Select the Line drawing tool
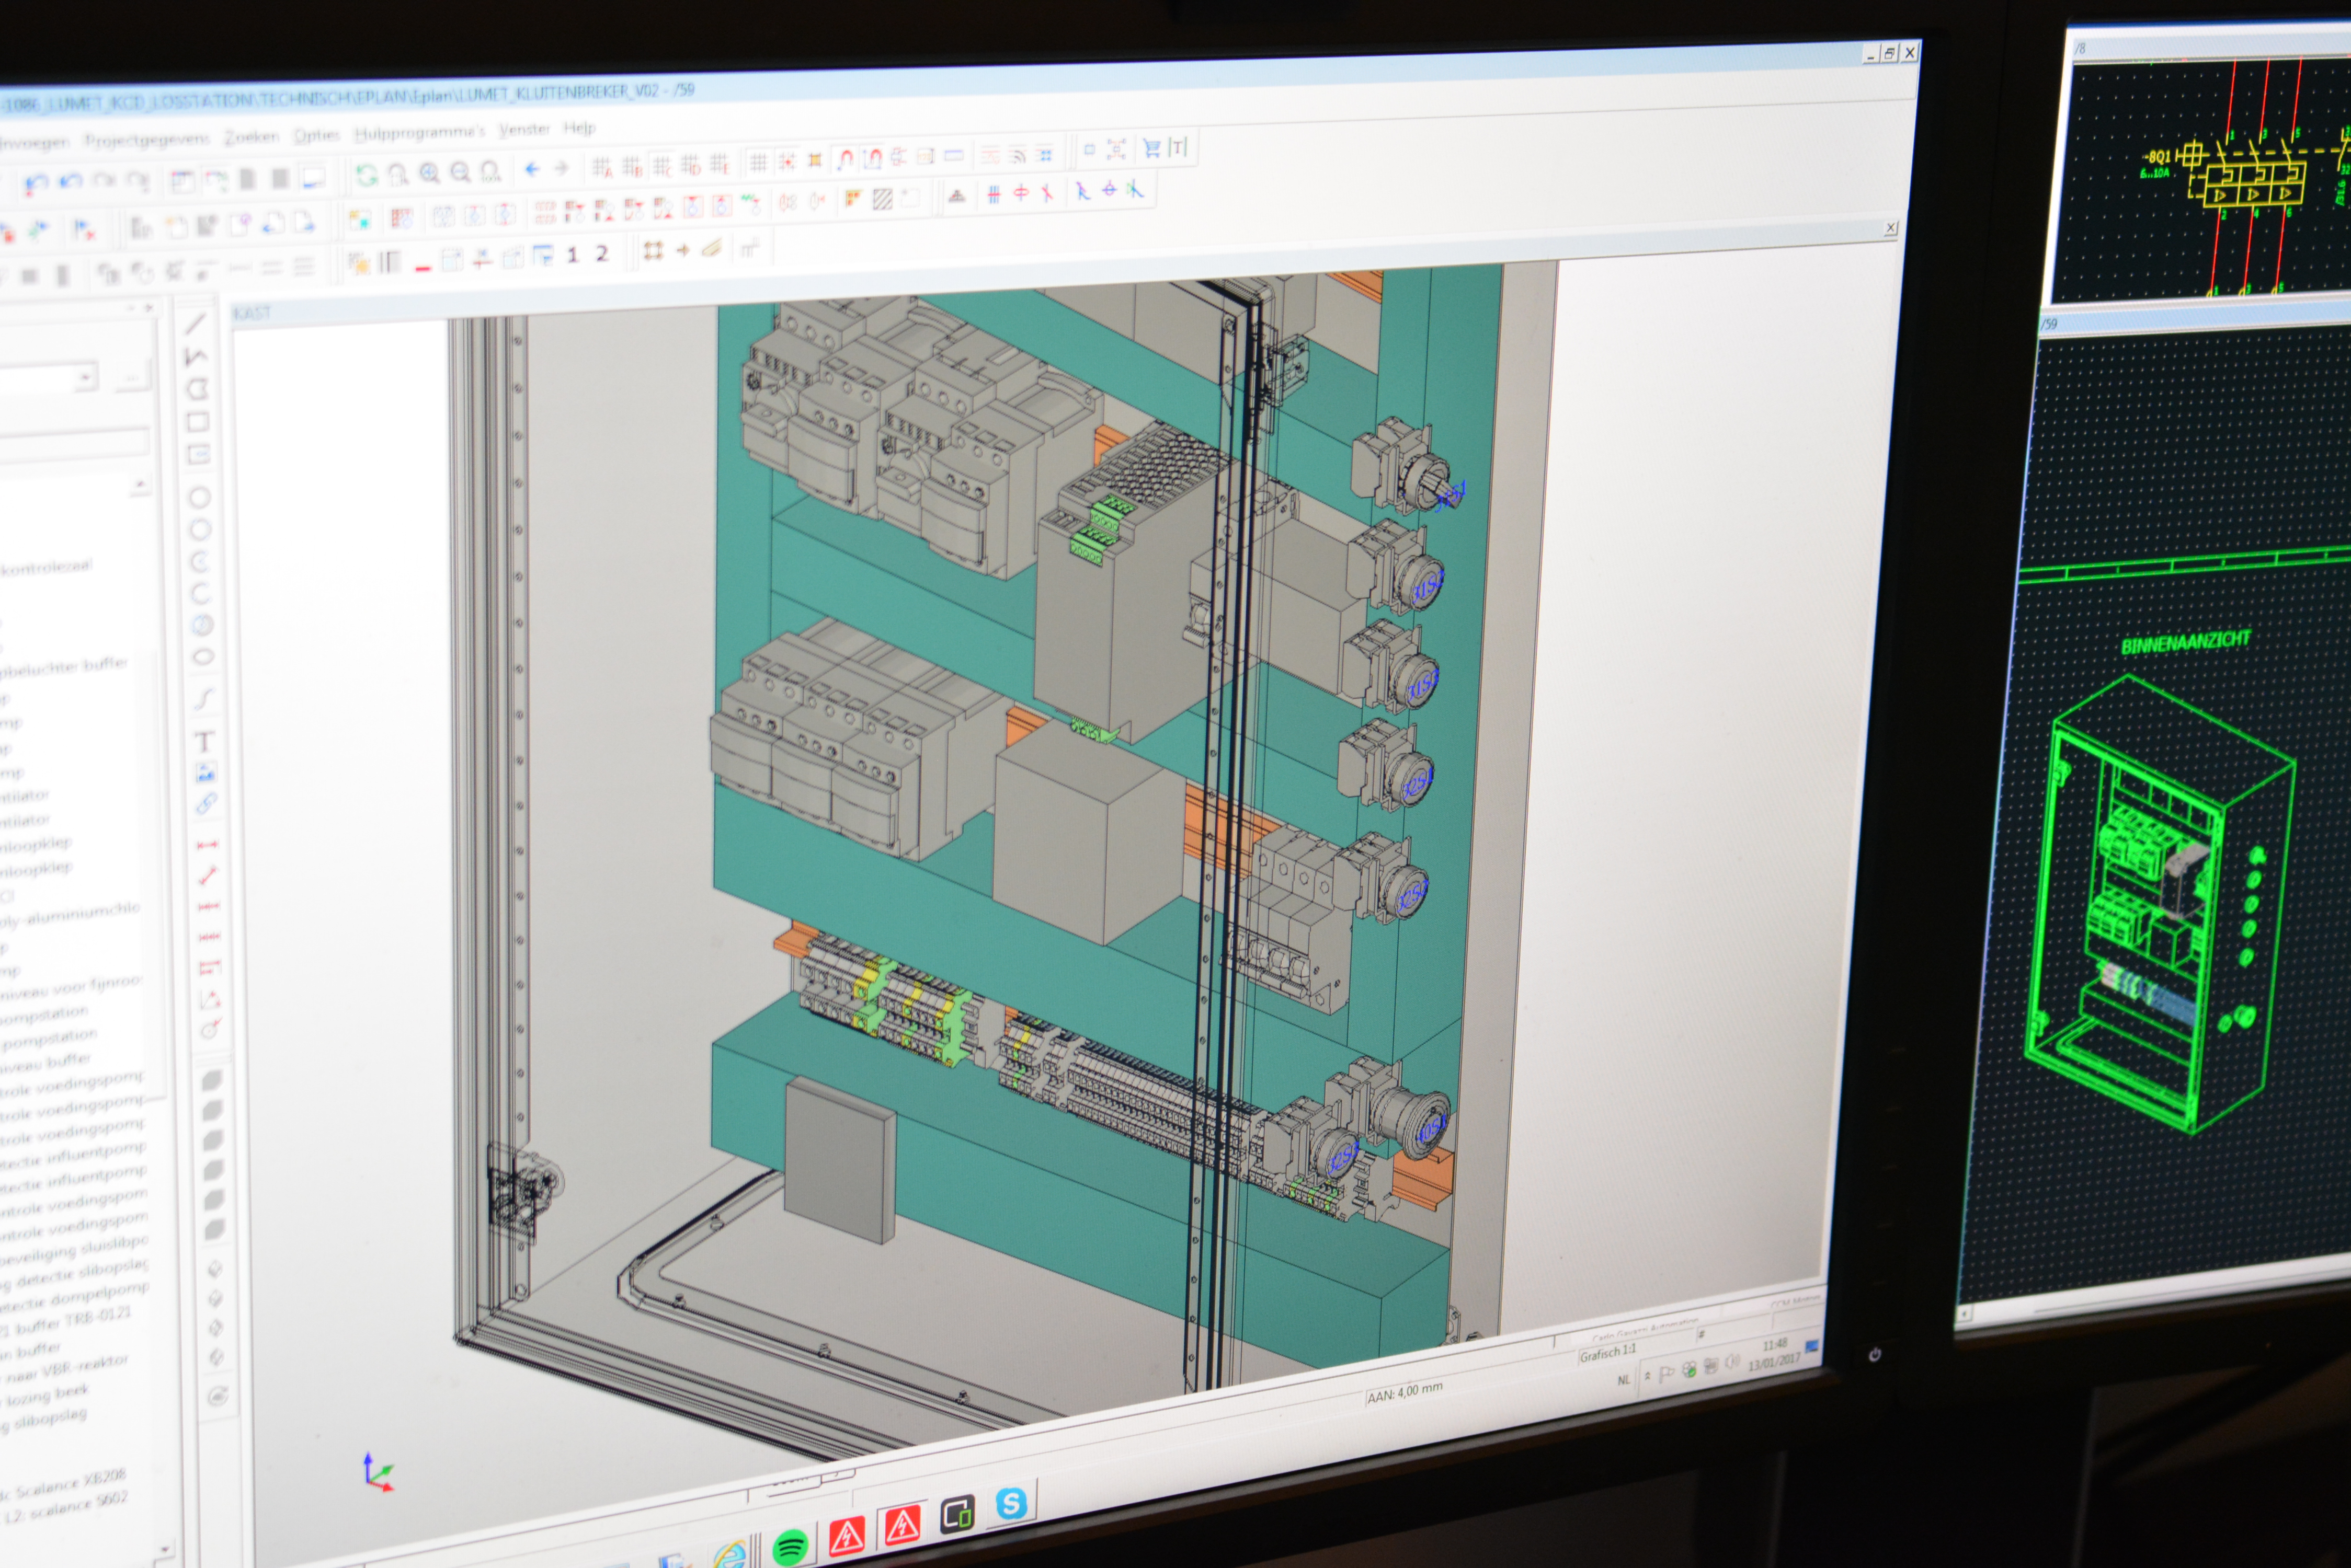This screenshot has width=2351, height=1568. (x=196, y=323)
